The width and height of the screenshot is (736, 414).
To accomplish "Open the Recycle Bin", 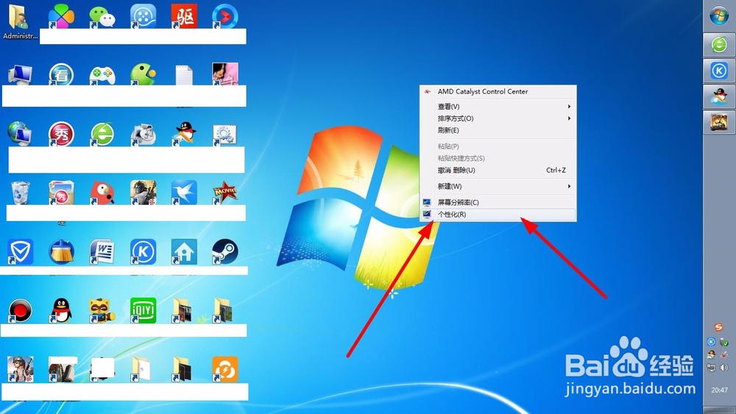I will (20, 193).
